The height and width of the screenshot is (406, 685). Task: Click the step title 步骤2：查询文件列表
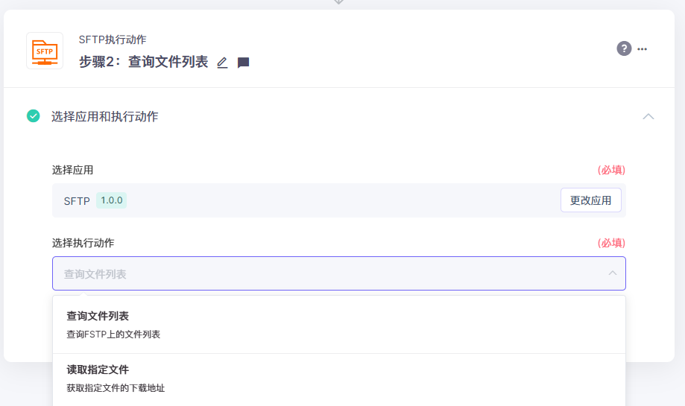pyautogui.click(x=144, y=63)
